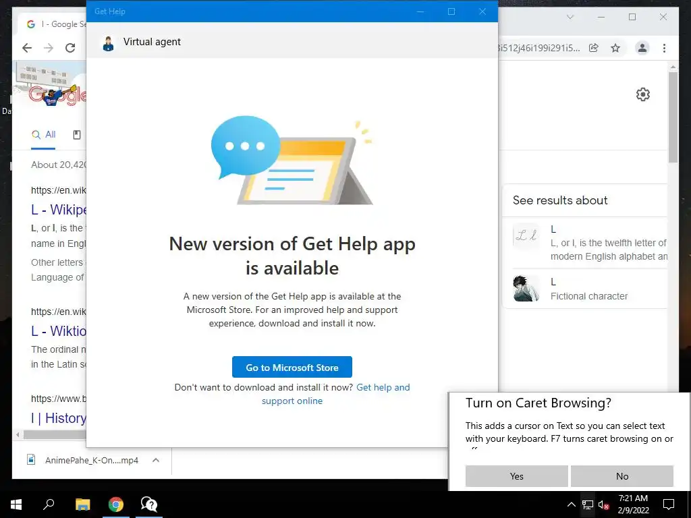Open L Fictional character result card

coord(590,289)
